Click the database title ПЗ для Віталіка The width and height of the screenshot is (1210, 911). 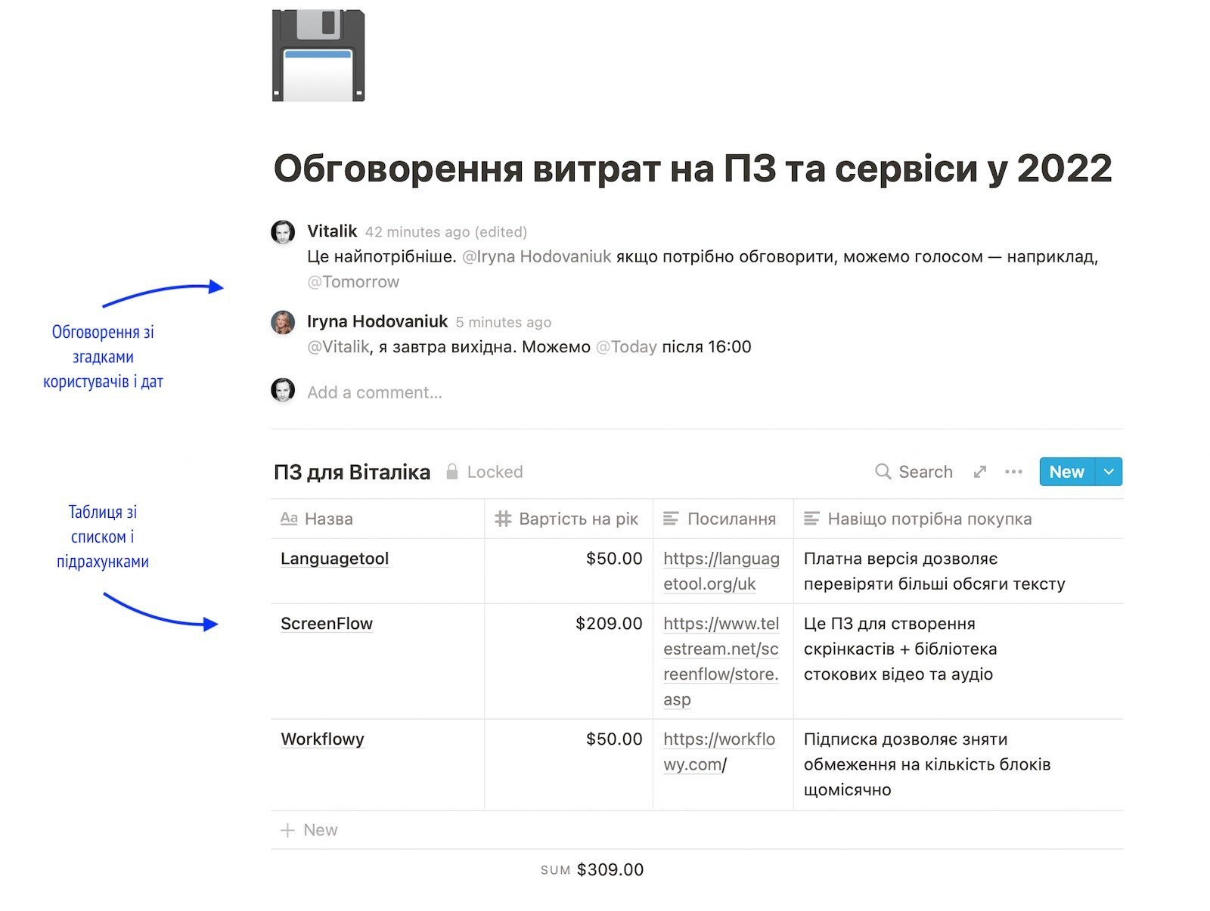(x=352, y=473)
